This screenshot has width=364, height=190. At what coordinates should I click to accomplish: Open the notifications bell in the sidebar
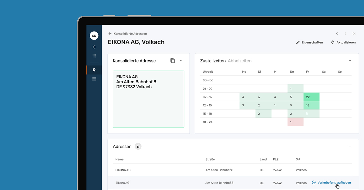click(94, 47)
